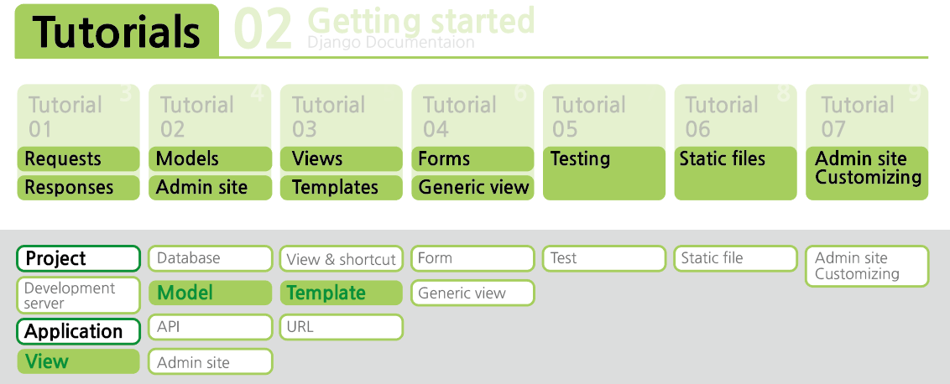Click the Getting started heading
Viewport: 950px width, 384px height.
tap(421, 21)
